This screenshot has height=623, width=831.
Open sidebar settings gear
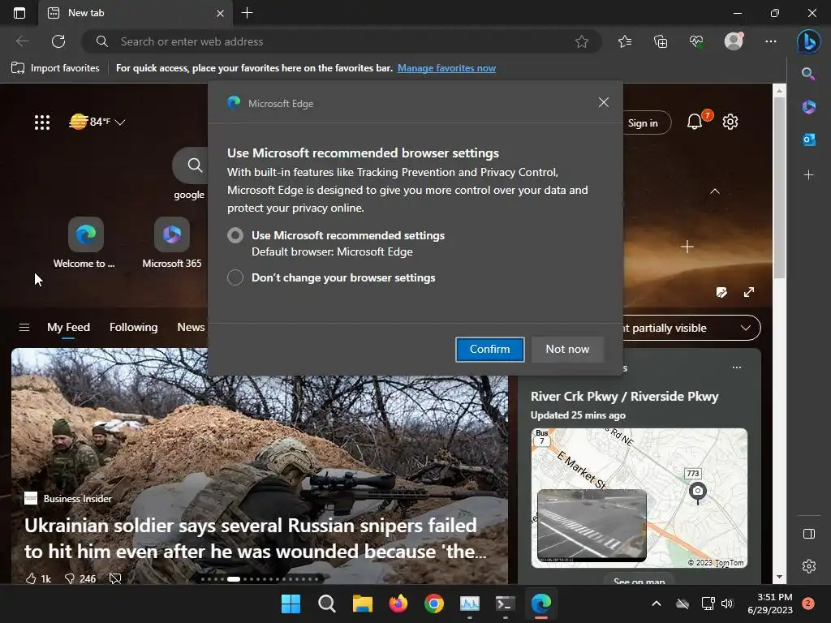click(x=809, y=566)
